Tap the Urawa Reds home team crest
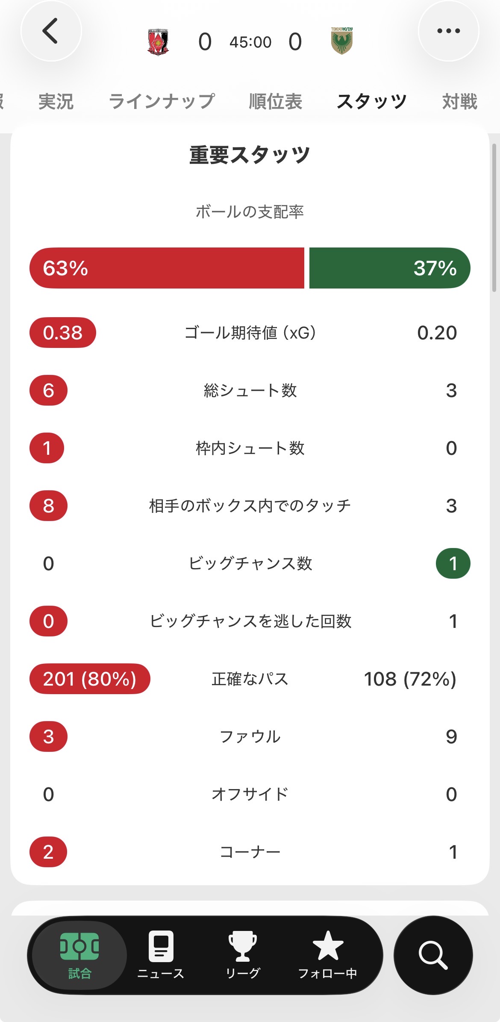 click(x=158, y=42)
